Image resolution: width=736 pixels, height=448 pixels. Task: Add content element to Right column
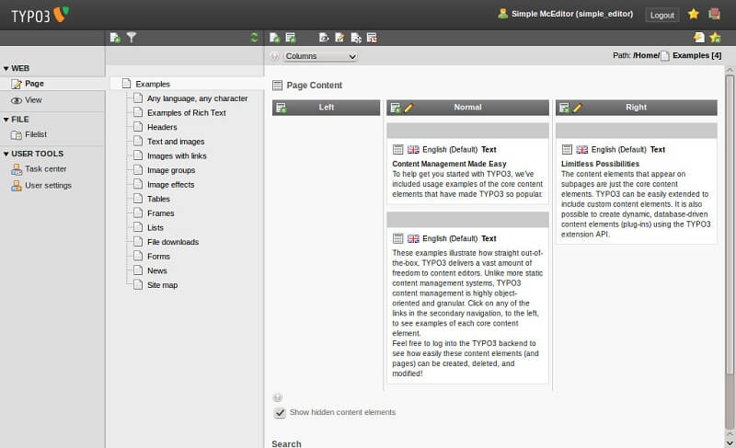pos(564,108)
